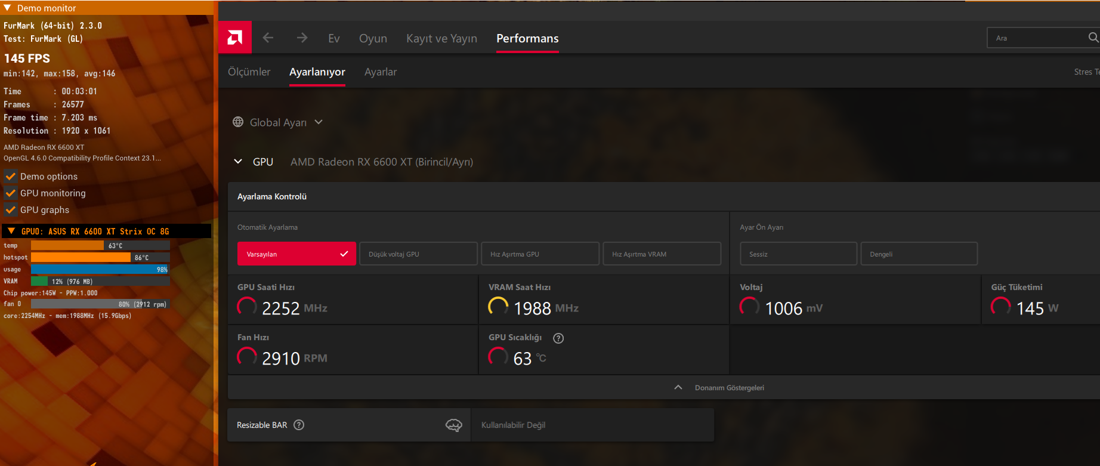Open the GPU Sıcaklığı help icon
The width and height of the screenshot is (1100, 466).
(558, 338)
